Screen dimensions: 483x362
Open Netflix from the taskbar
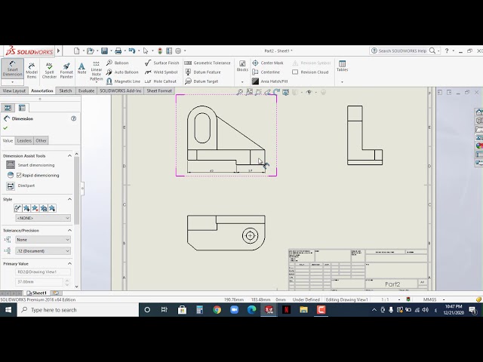(x=286, y=310)
